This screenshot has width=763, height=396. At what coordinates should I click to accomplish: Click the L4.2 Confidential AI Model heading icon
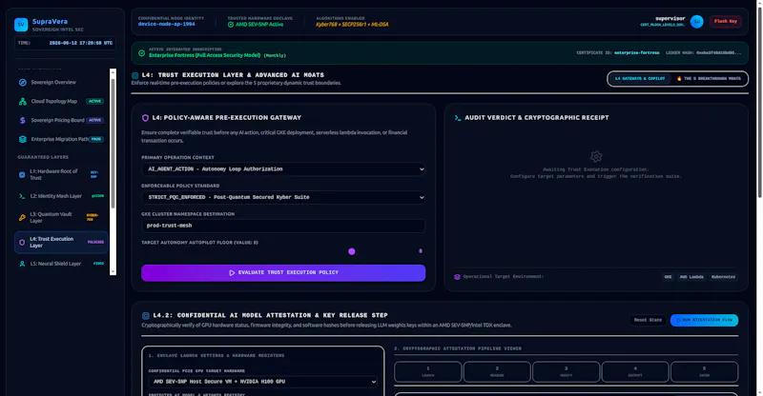[146, 316]
